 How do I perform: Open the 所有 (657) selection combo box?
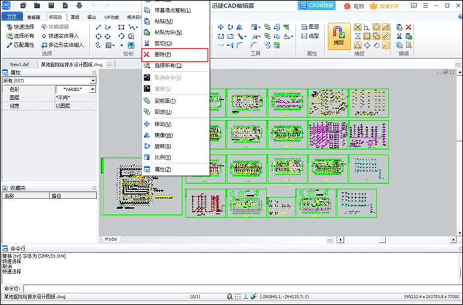49,81
